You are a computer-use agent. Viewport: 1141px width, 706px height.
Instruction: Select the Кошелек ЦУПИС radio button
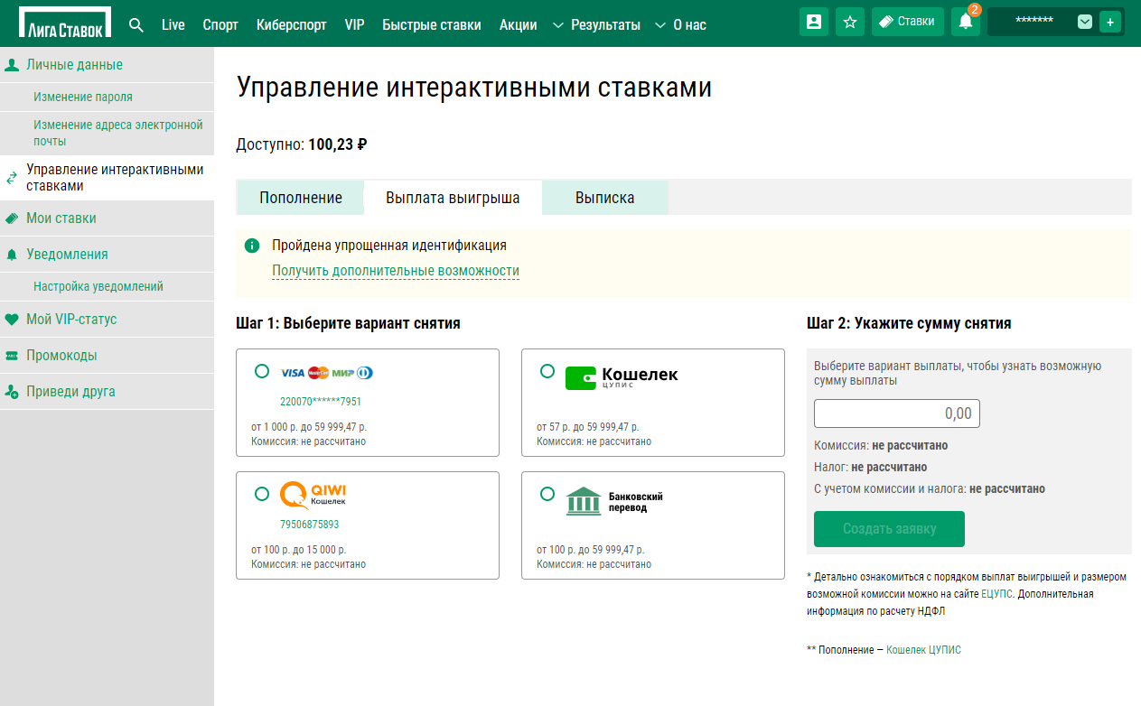(547, 371)
